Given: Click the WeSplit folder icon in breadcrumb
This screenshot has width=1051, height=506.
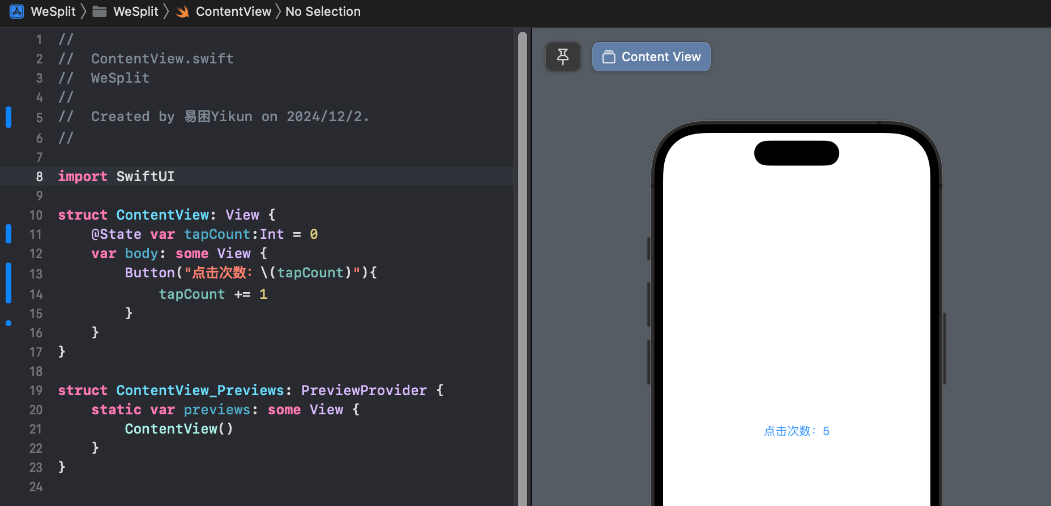Looking at the screenshot, I should point(100,11).
